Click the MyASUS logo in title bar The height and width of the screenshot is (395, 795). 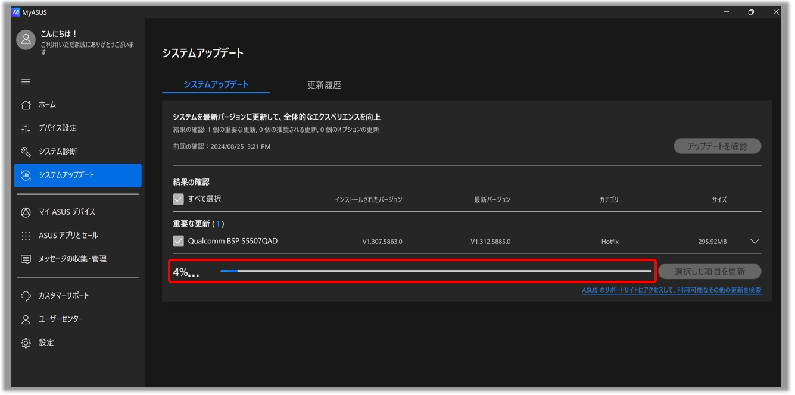[x=16, y=12]
